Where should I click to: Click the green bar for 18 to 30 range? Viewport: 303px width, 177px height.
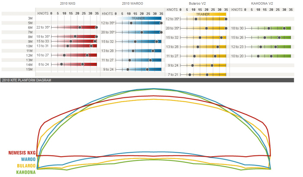pos(268,28)
